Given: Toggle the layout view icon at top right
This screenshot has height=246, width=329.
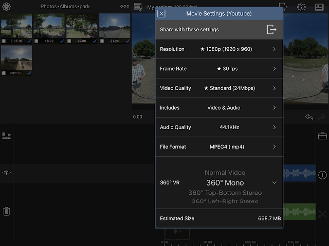Looking at the screenshot, I should click(x=319, y=7).
